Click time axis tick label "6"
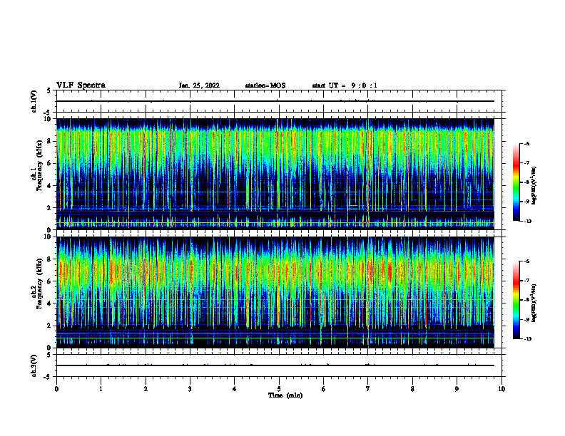The width and height of the screenshot is (565, 436). point(324,389)
